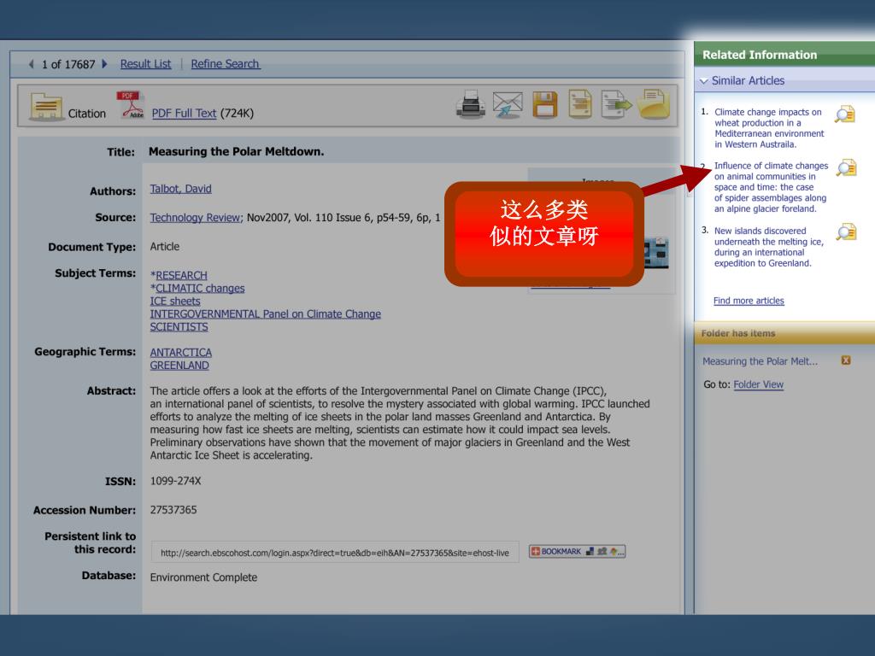Click the Folder has items header
This screenshot has width=875, height=656.
(x=784, y=333)
